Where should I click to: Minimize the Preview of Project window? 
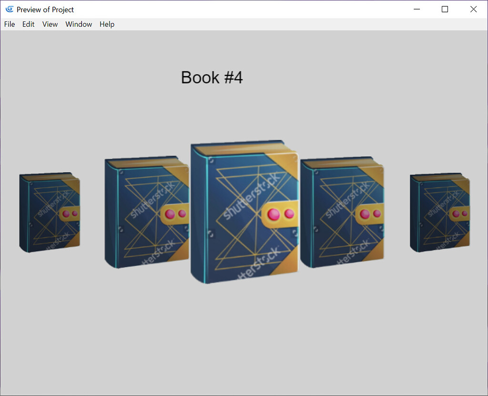[x=417, y=9]
